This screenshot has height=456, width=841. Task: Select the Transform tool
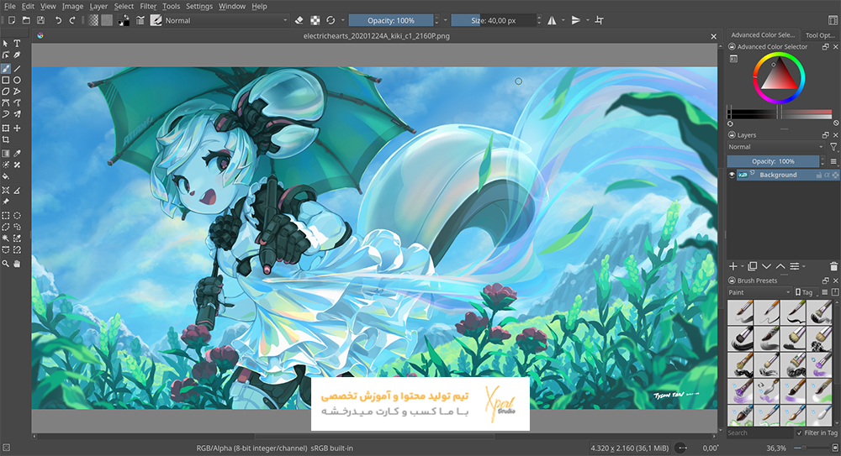pos(5,128)
